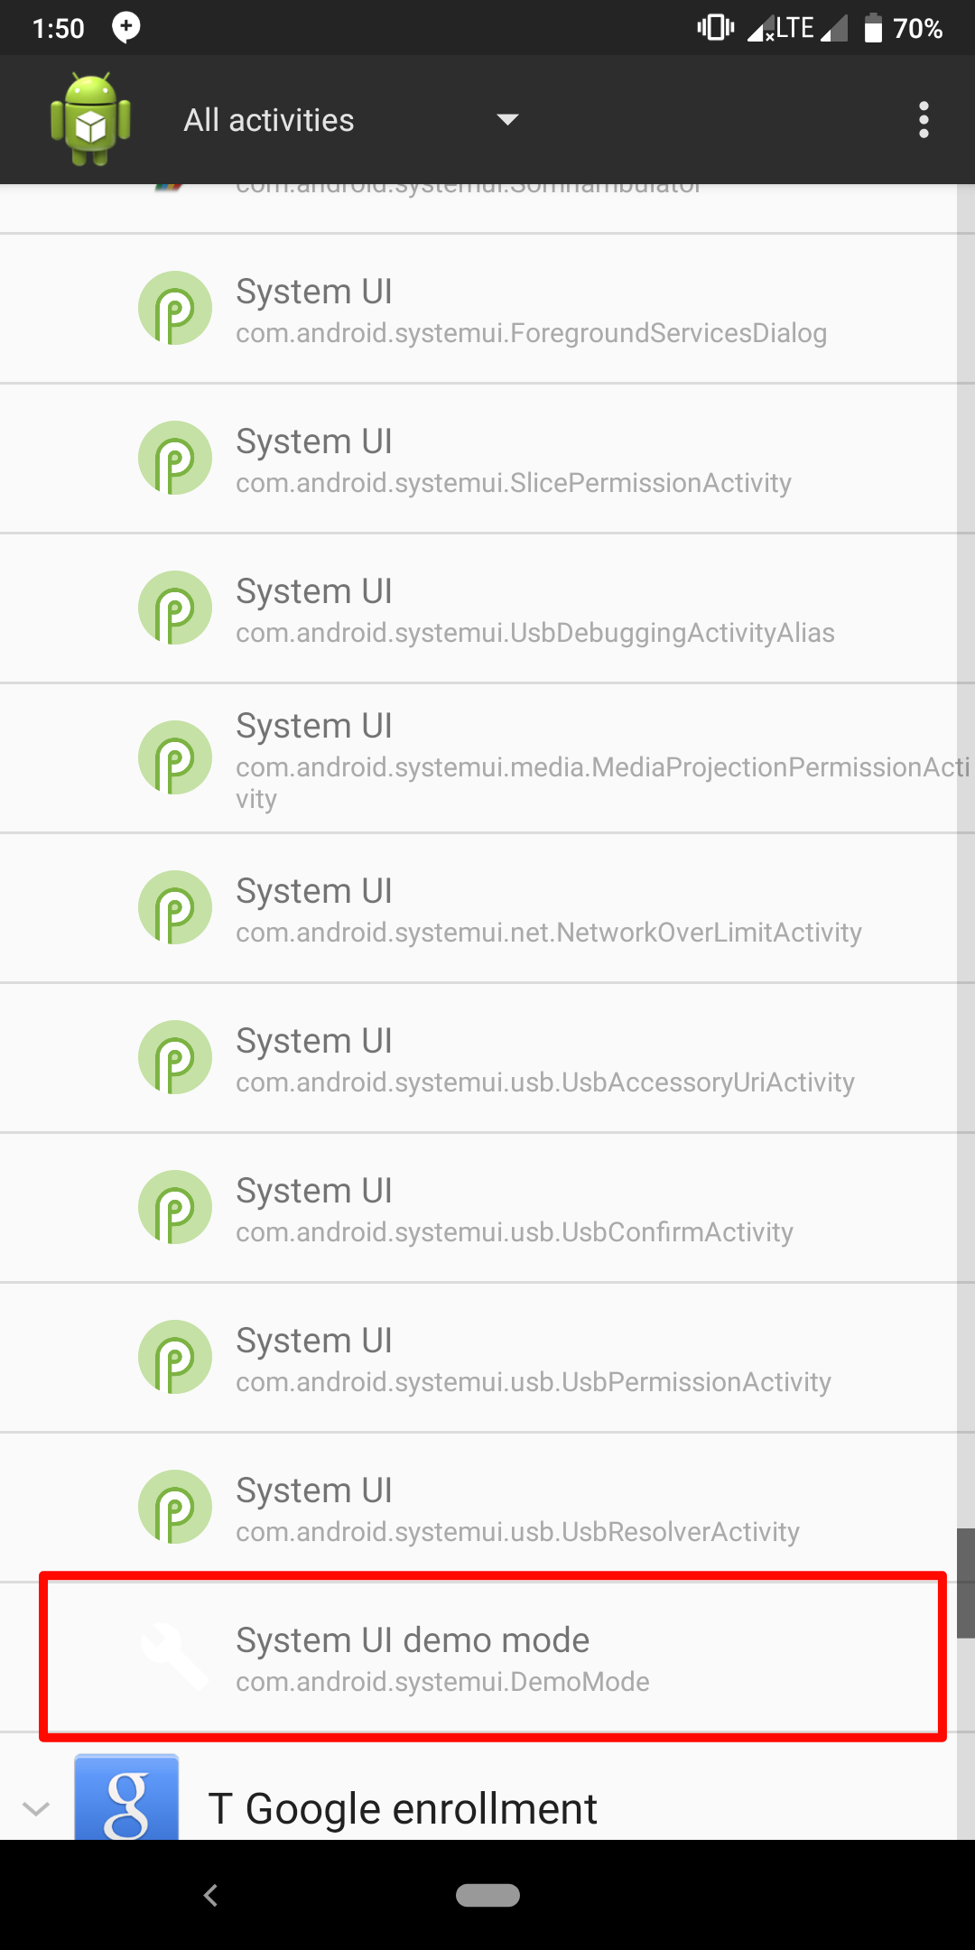Select the UsbDebuggingActivityAlias entry
The image size is (975, 1950).
pyautogui.click(x=534, y=609)
